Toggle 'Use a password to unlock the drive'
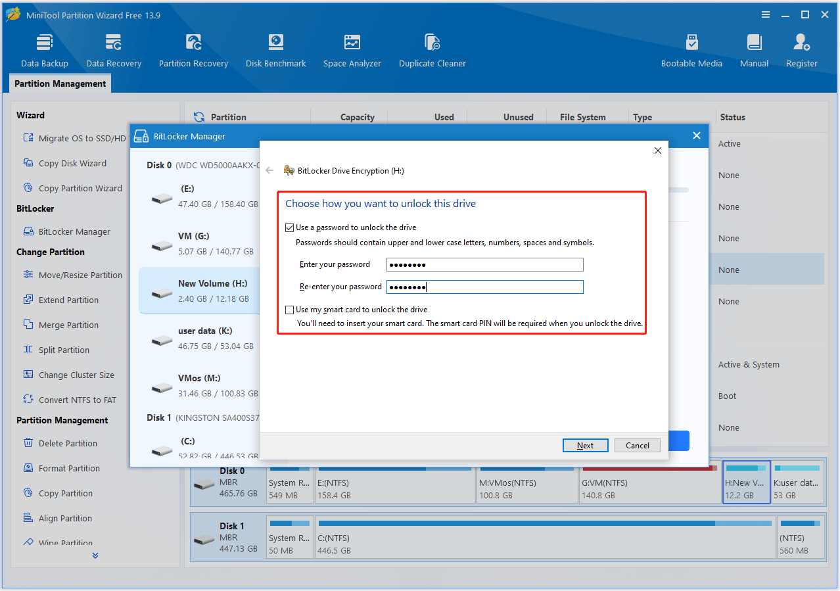This screenshot has height=591, width=840. pyautogui.click(x=290, y=227)
